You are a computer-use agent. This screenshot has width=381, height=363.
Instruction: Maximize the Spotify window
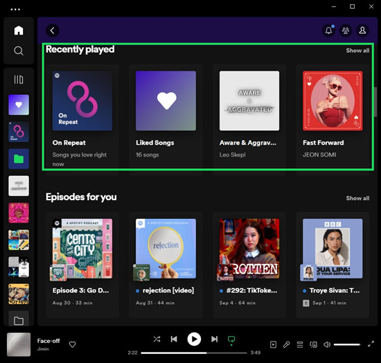(352, 6)
